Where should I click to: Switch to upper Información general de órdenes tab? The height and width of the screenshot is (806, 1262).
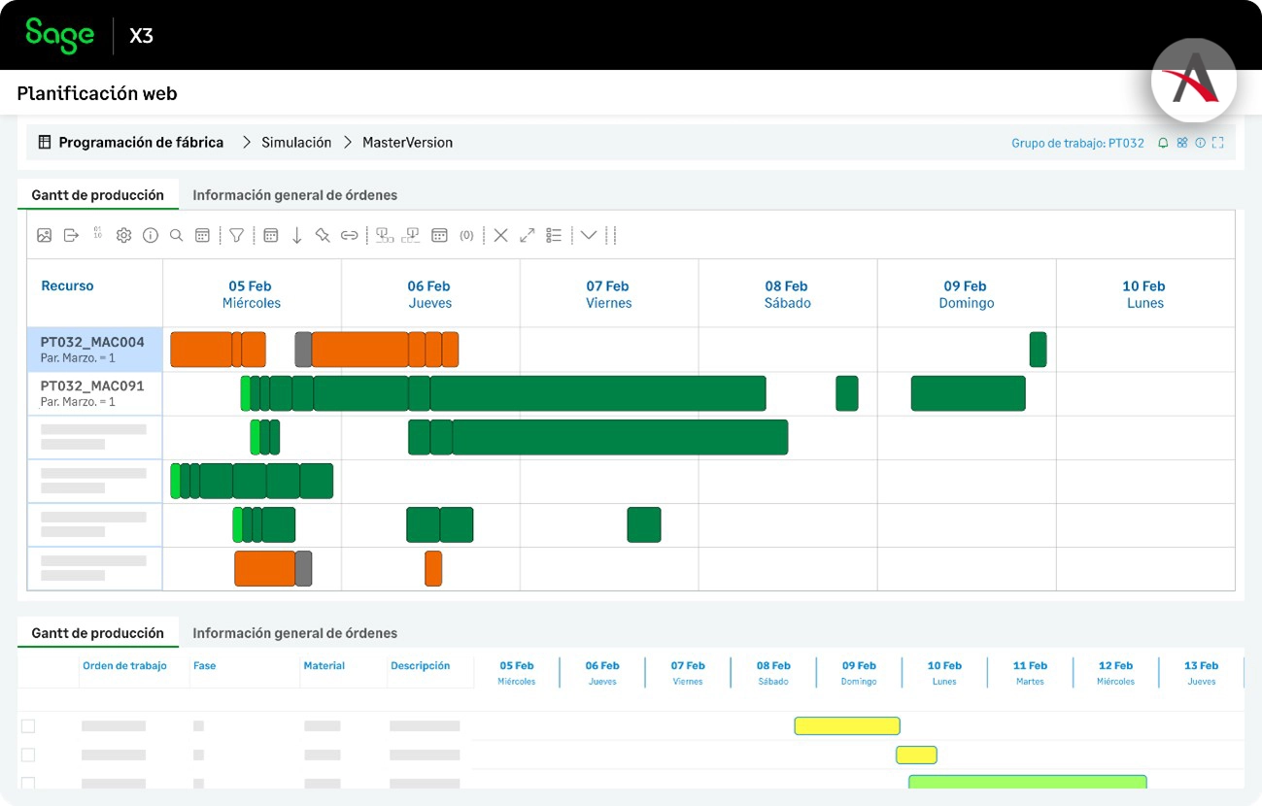point(294,195)
